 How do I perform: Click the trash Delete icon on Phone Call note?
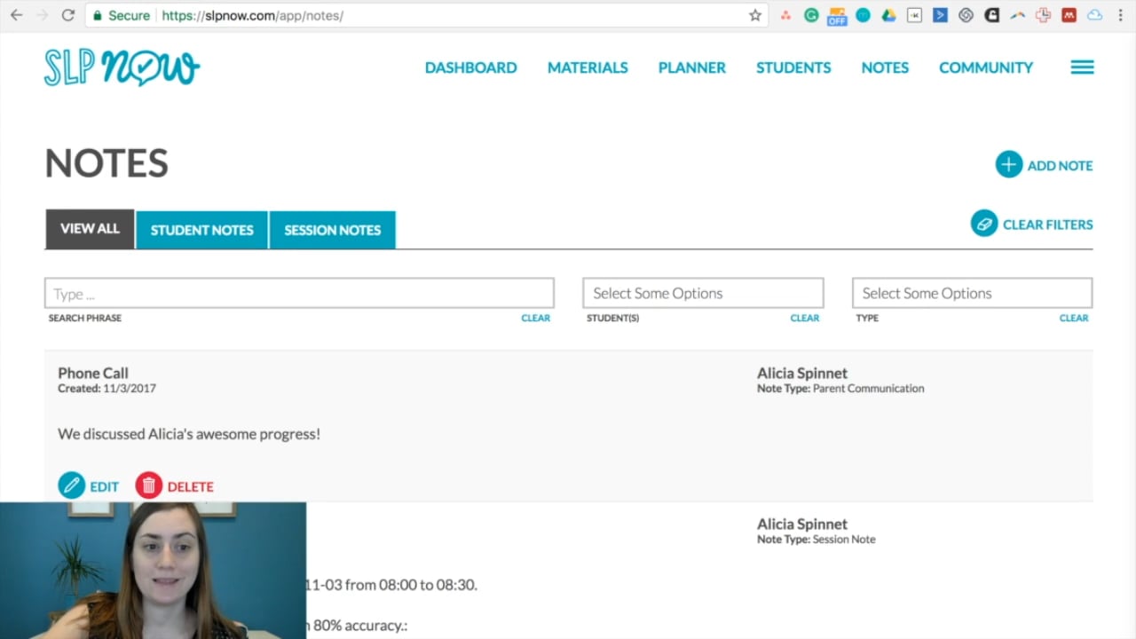pyautogui.click(x=149, y=485)
